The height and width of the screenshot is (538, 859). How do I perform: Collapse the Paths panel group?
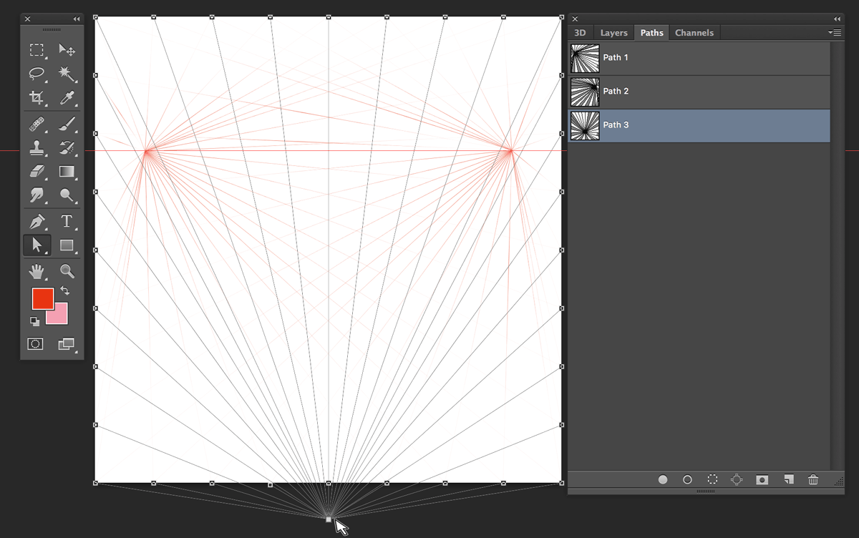click(x=837, y=19)
